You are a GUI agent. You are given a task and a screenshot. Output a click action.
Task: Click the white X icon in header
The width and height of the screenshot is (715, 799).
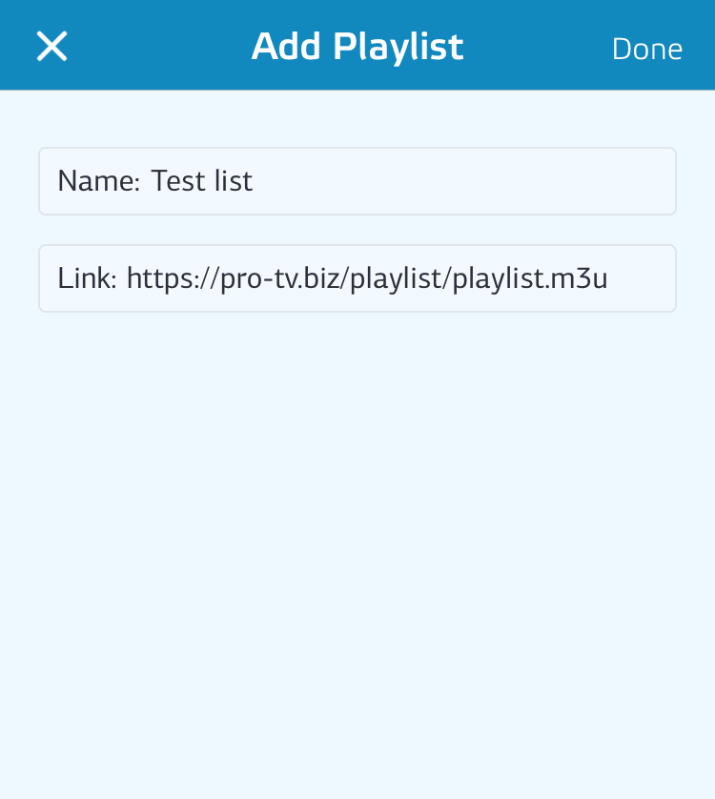coord(51,46)
